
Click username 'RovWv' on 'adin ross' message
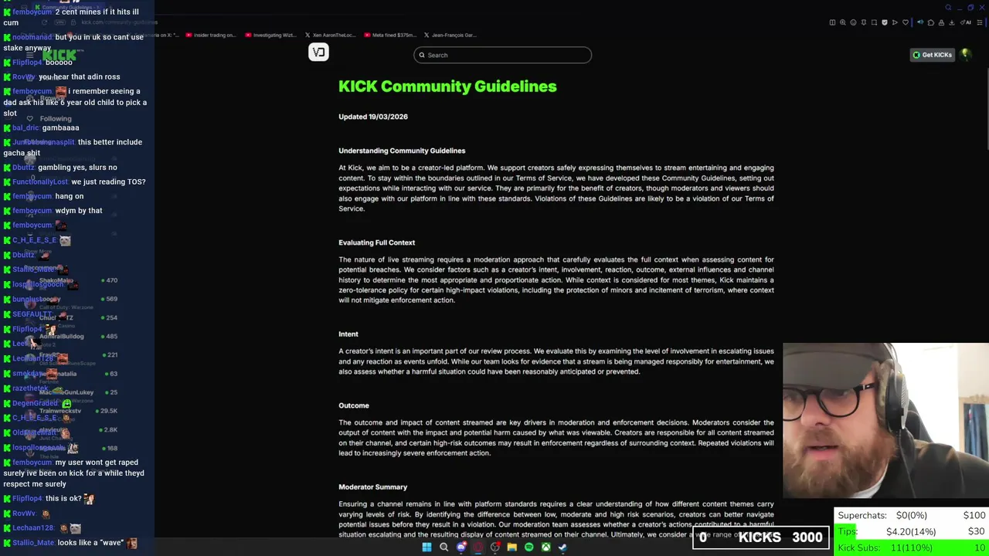click(x=23, y=77)
